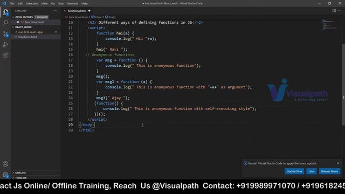Viewport: 345px width, 194px height.
Task: Open the Run and Debug view
Action: pos(5,45)
